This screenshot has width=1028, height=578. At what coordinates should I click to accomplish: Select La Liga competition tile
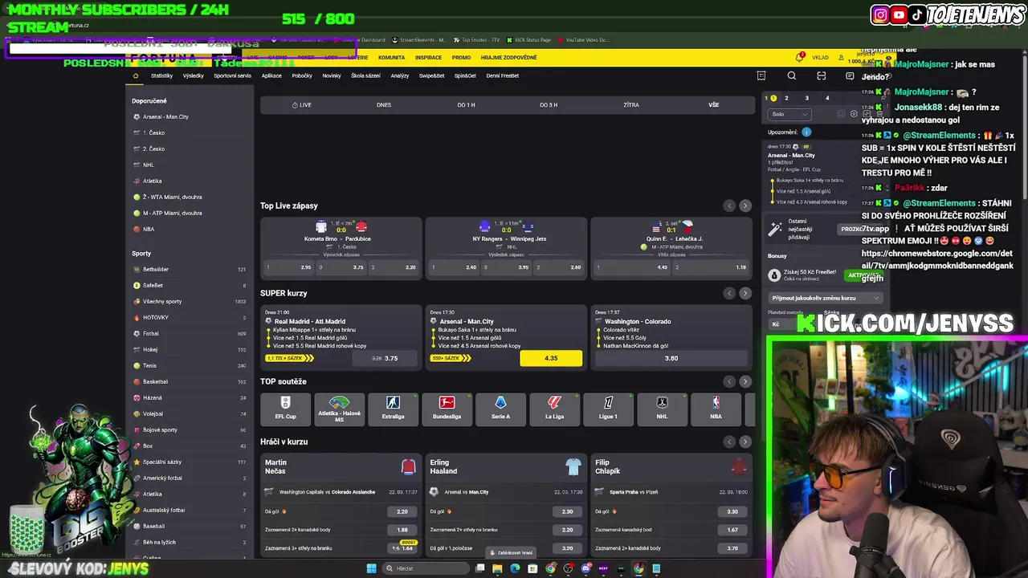coord(554,409)
